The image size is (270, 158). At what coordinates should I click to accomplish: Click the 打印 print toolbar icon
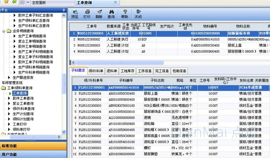pyautogui.click(x=87, y=14)
